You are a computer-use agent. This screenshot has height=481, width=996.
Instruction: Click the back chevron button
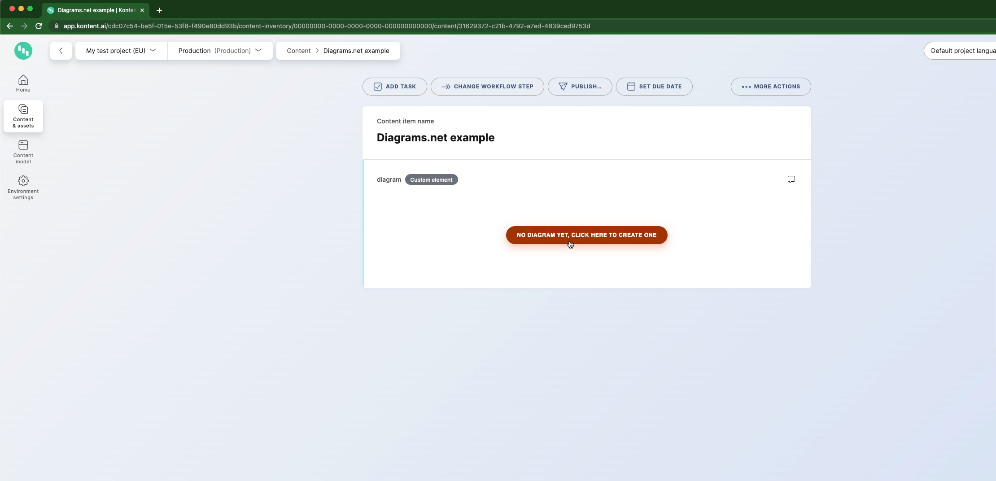pos(61,51)
